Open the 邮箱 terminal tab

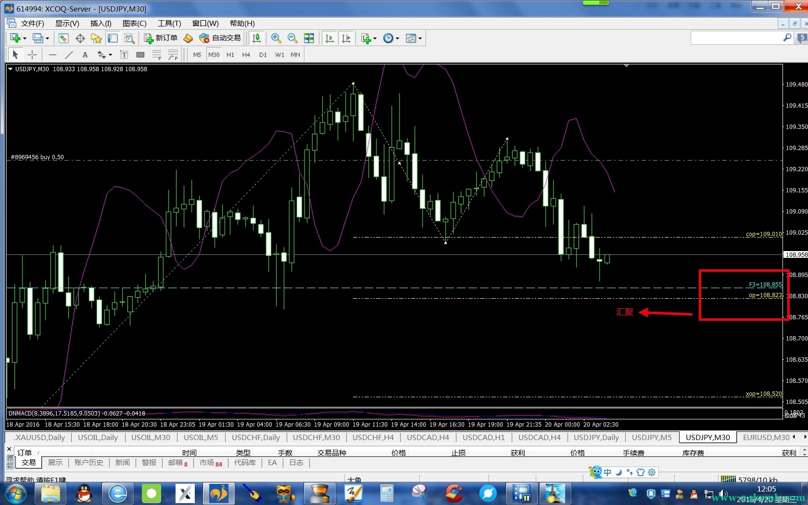[177, 463]
